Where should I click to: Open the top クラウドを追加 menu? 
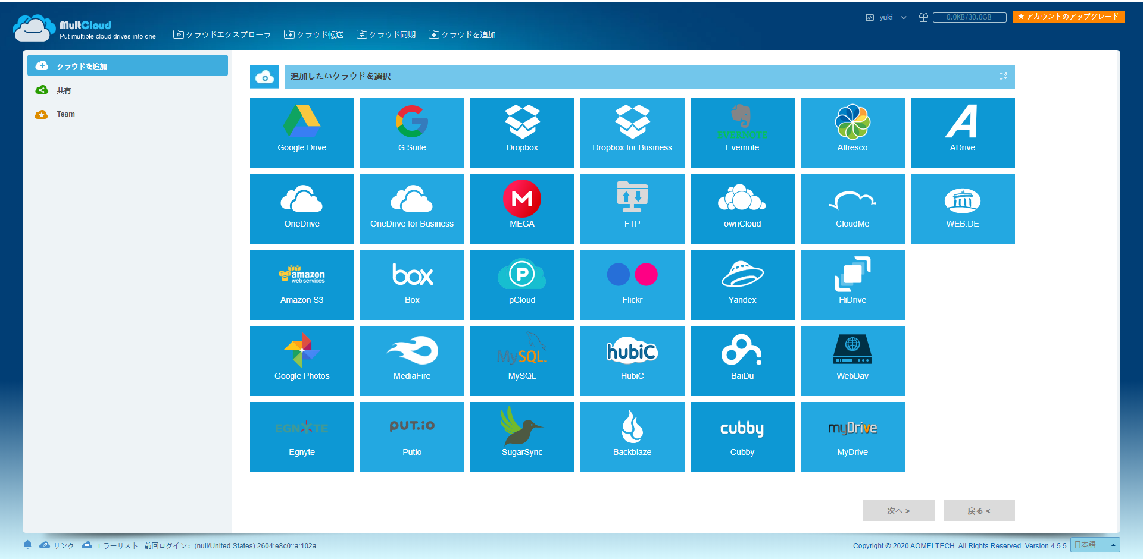coord(462,34)
